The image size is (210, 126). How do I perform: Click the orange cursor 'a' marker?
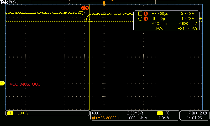tap(83, 8)
